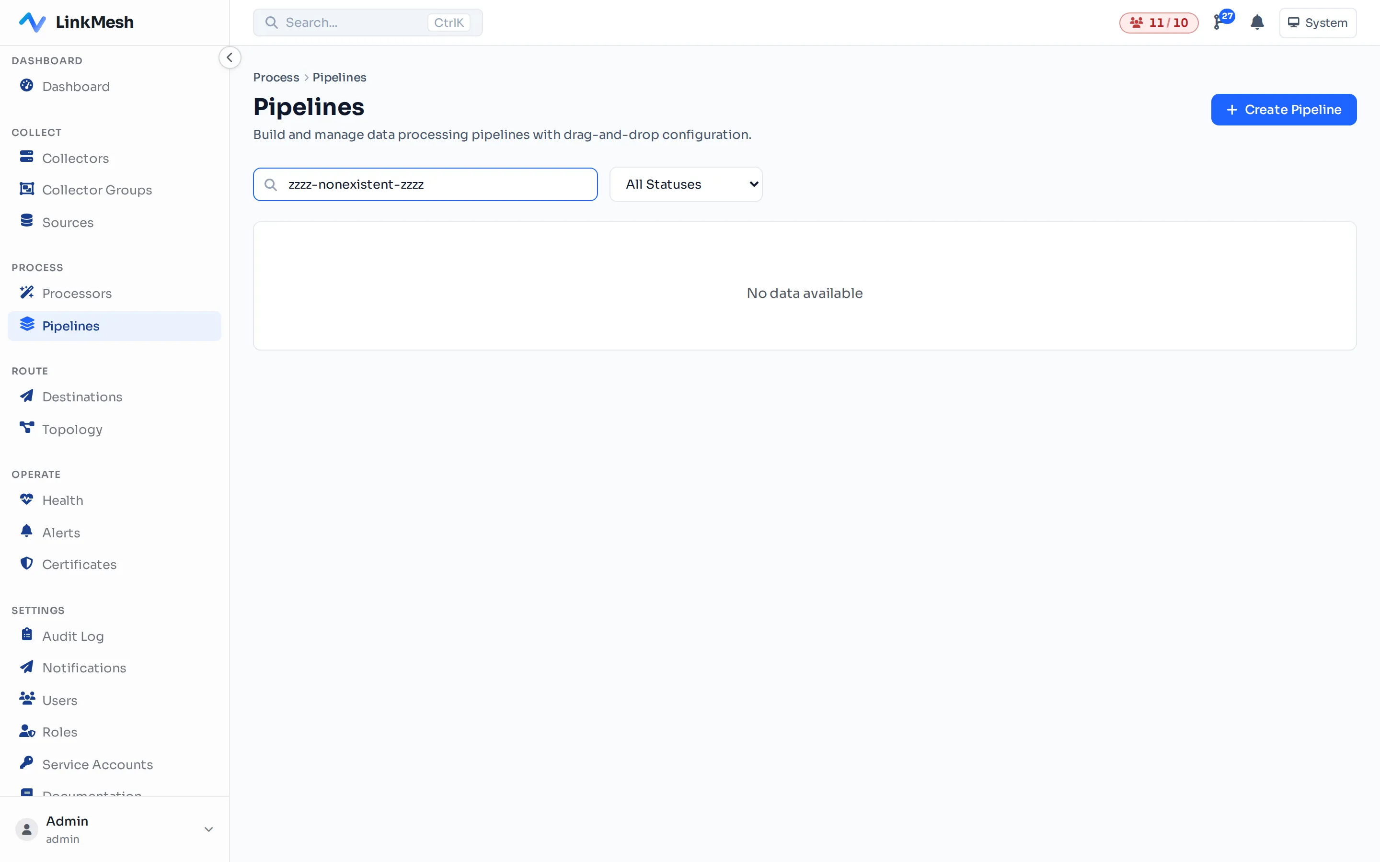Open the Dashboard gauge icon
Image resolution: width=1380 pixels, height=862 pixels.
coord(27,86)
